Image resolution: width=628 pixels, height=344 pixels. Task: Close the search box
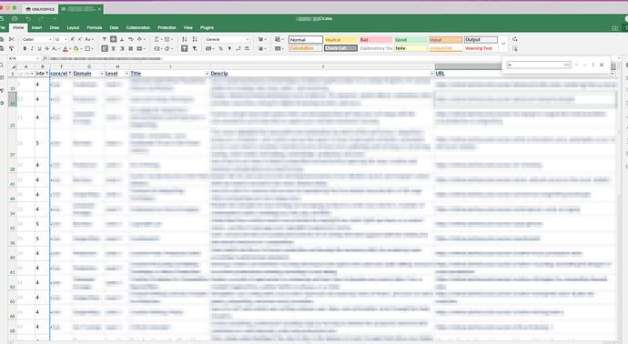click(602, 65)
